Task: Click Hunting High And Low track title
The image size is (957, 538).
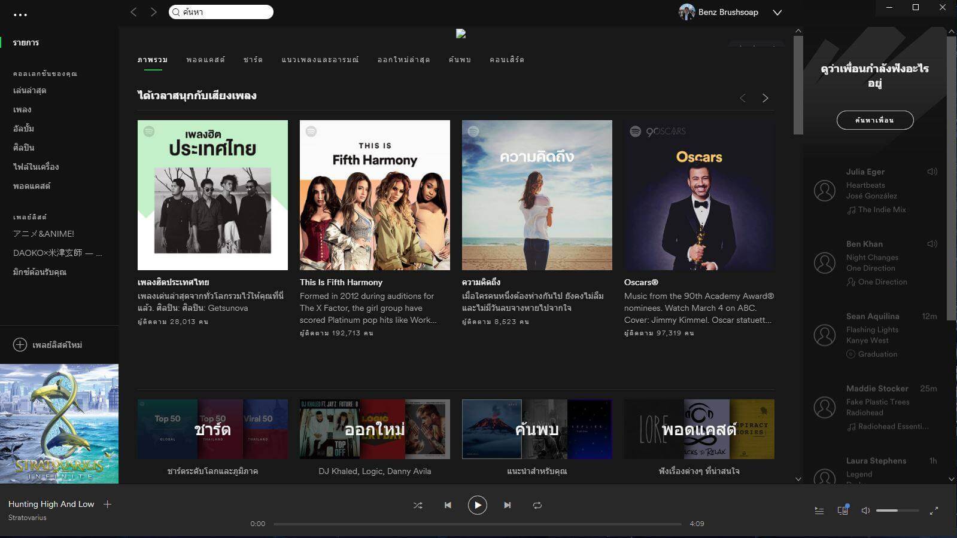Action: coord(51,504)
